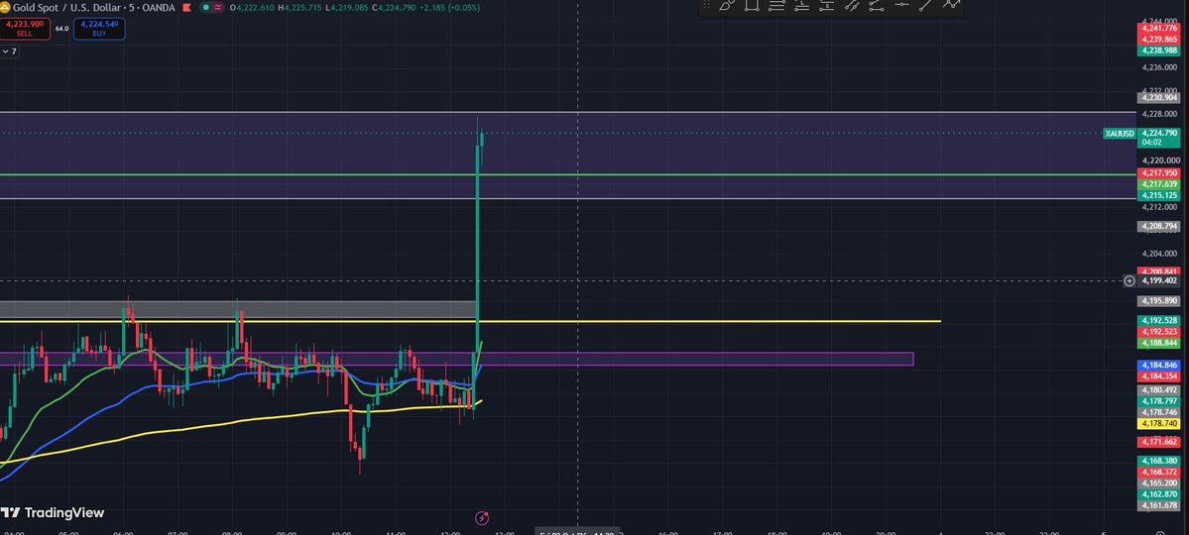Image resolution: width=1189 pixels, height=535 pixels.
Task: Select the brush drawing tool in the floating toolbar
Action: 727,5
